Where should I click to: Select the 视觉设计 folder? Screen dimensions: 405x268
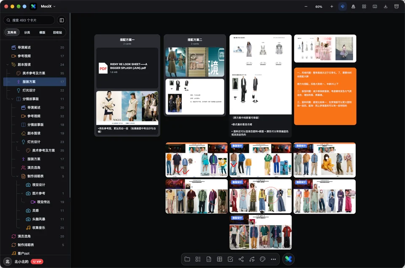coord(35,185)
